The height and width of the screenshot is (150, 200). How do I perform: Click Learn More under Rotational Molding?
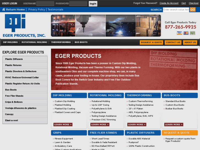[x=100, y=124]
